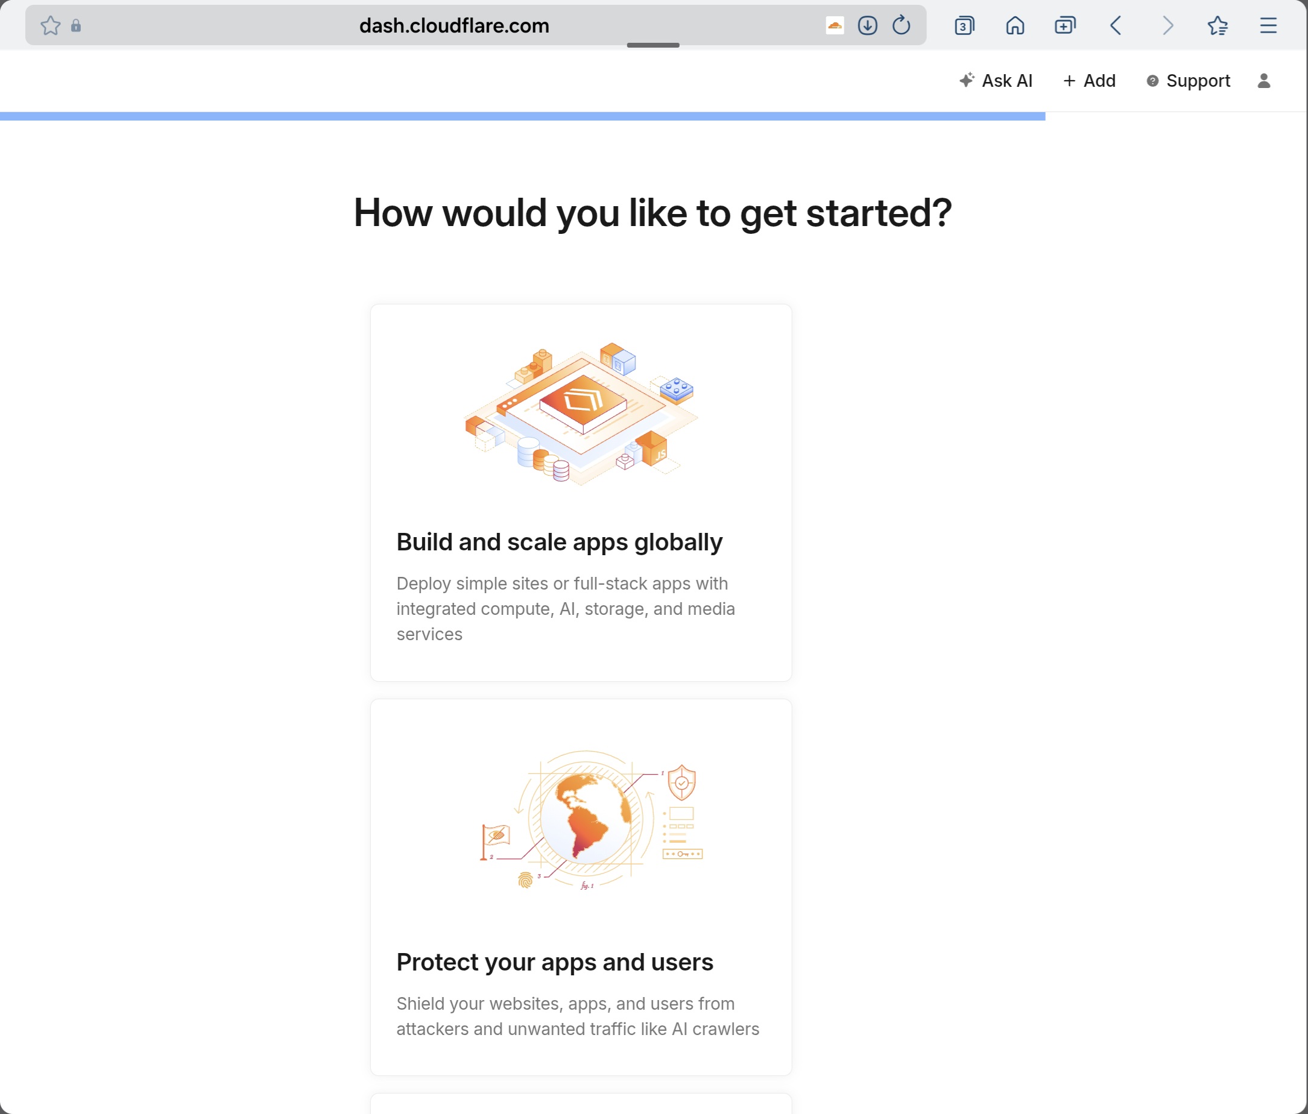Open the Support menu
Screen dimensions: 1308x1114
(x=1188, y=81)
